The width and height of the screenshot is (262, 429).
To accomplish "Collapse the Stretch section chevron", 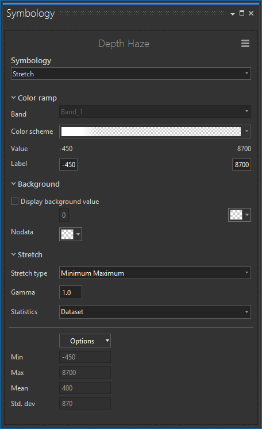I will 13,254.
